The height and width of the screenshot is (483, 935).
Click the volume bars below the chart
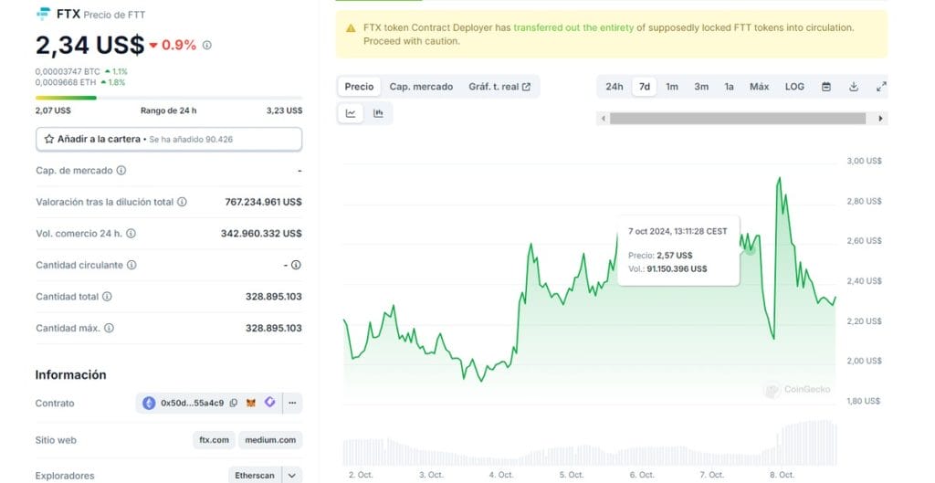click(x=590, y=444)
